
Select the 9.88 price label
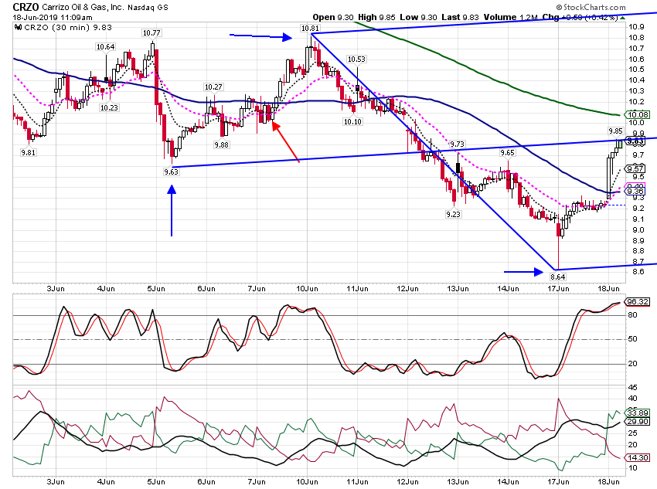pos(221,145)
